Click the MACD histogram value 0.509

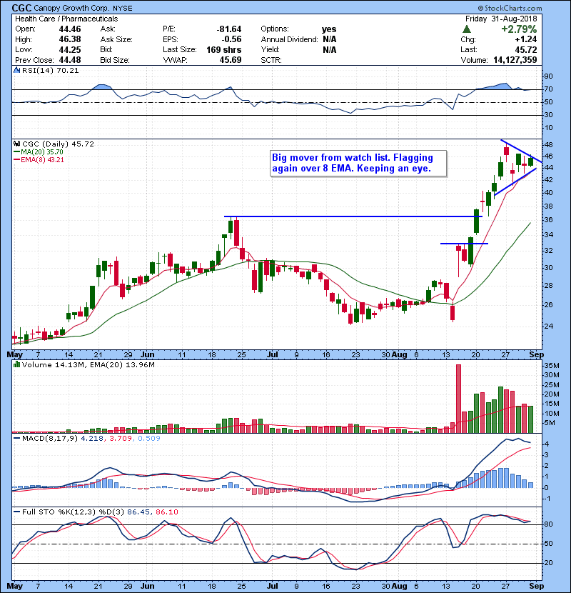pos(149,439)
